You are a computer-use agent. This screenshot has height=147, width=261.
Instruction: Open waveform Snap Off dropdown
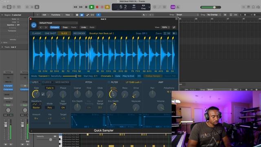142,33
